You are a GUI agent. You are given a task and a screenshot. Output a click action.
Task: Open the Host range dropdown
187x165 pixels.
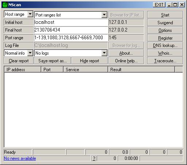(30, 14)
